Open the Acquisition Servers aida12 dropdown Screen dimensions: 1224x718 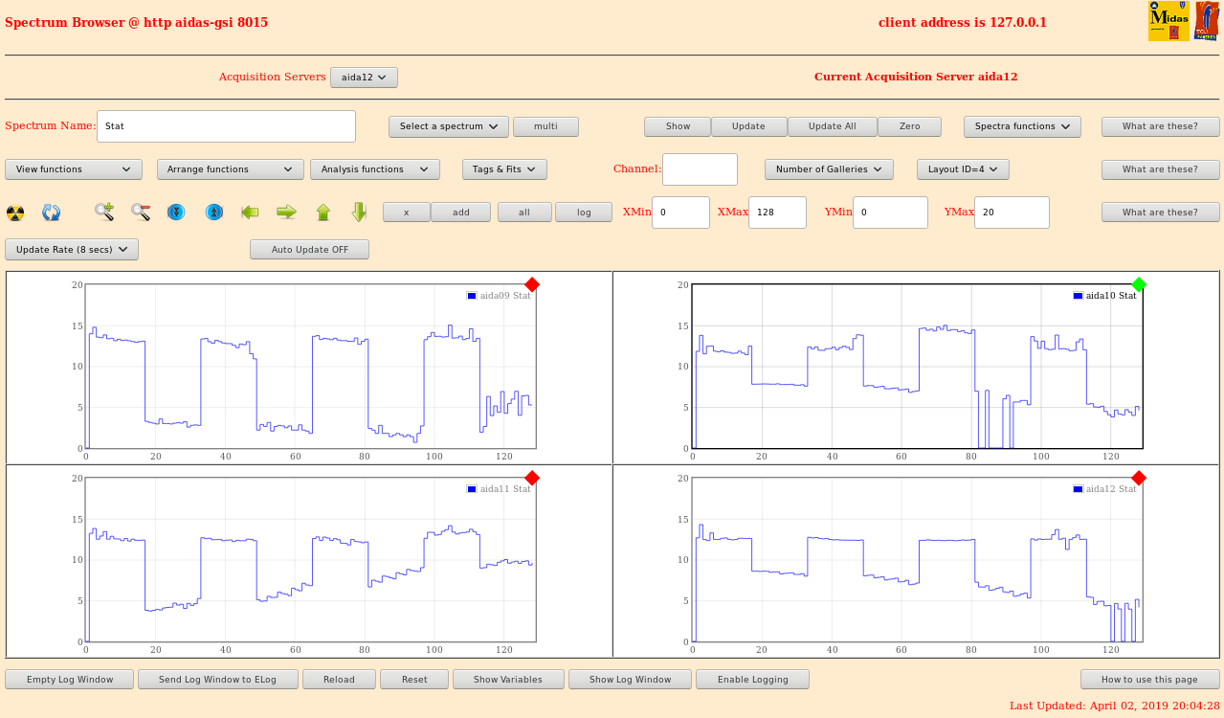[x=364, y=78]
